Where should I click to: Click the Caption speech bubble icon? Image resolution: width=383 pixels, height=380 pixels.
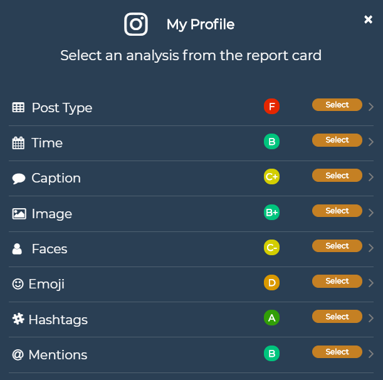point(18,179)
